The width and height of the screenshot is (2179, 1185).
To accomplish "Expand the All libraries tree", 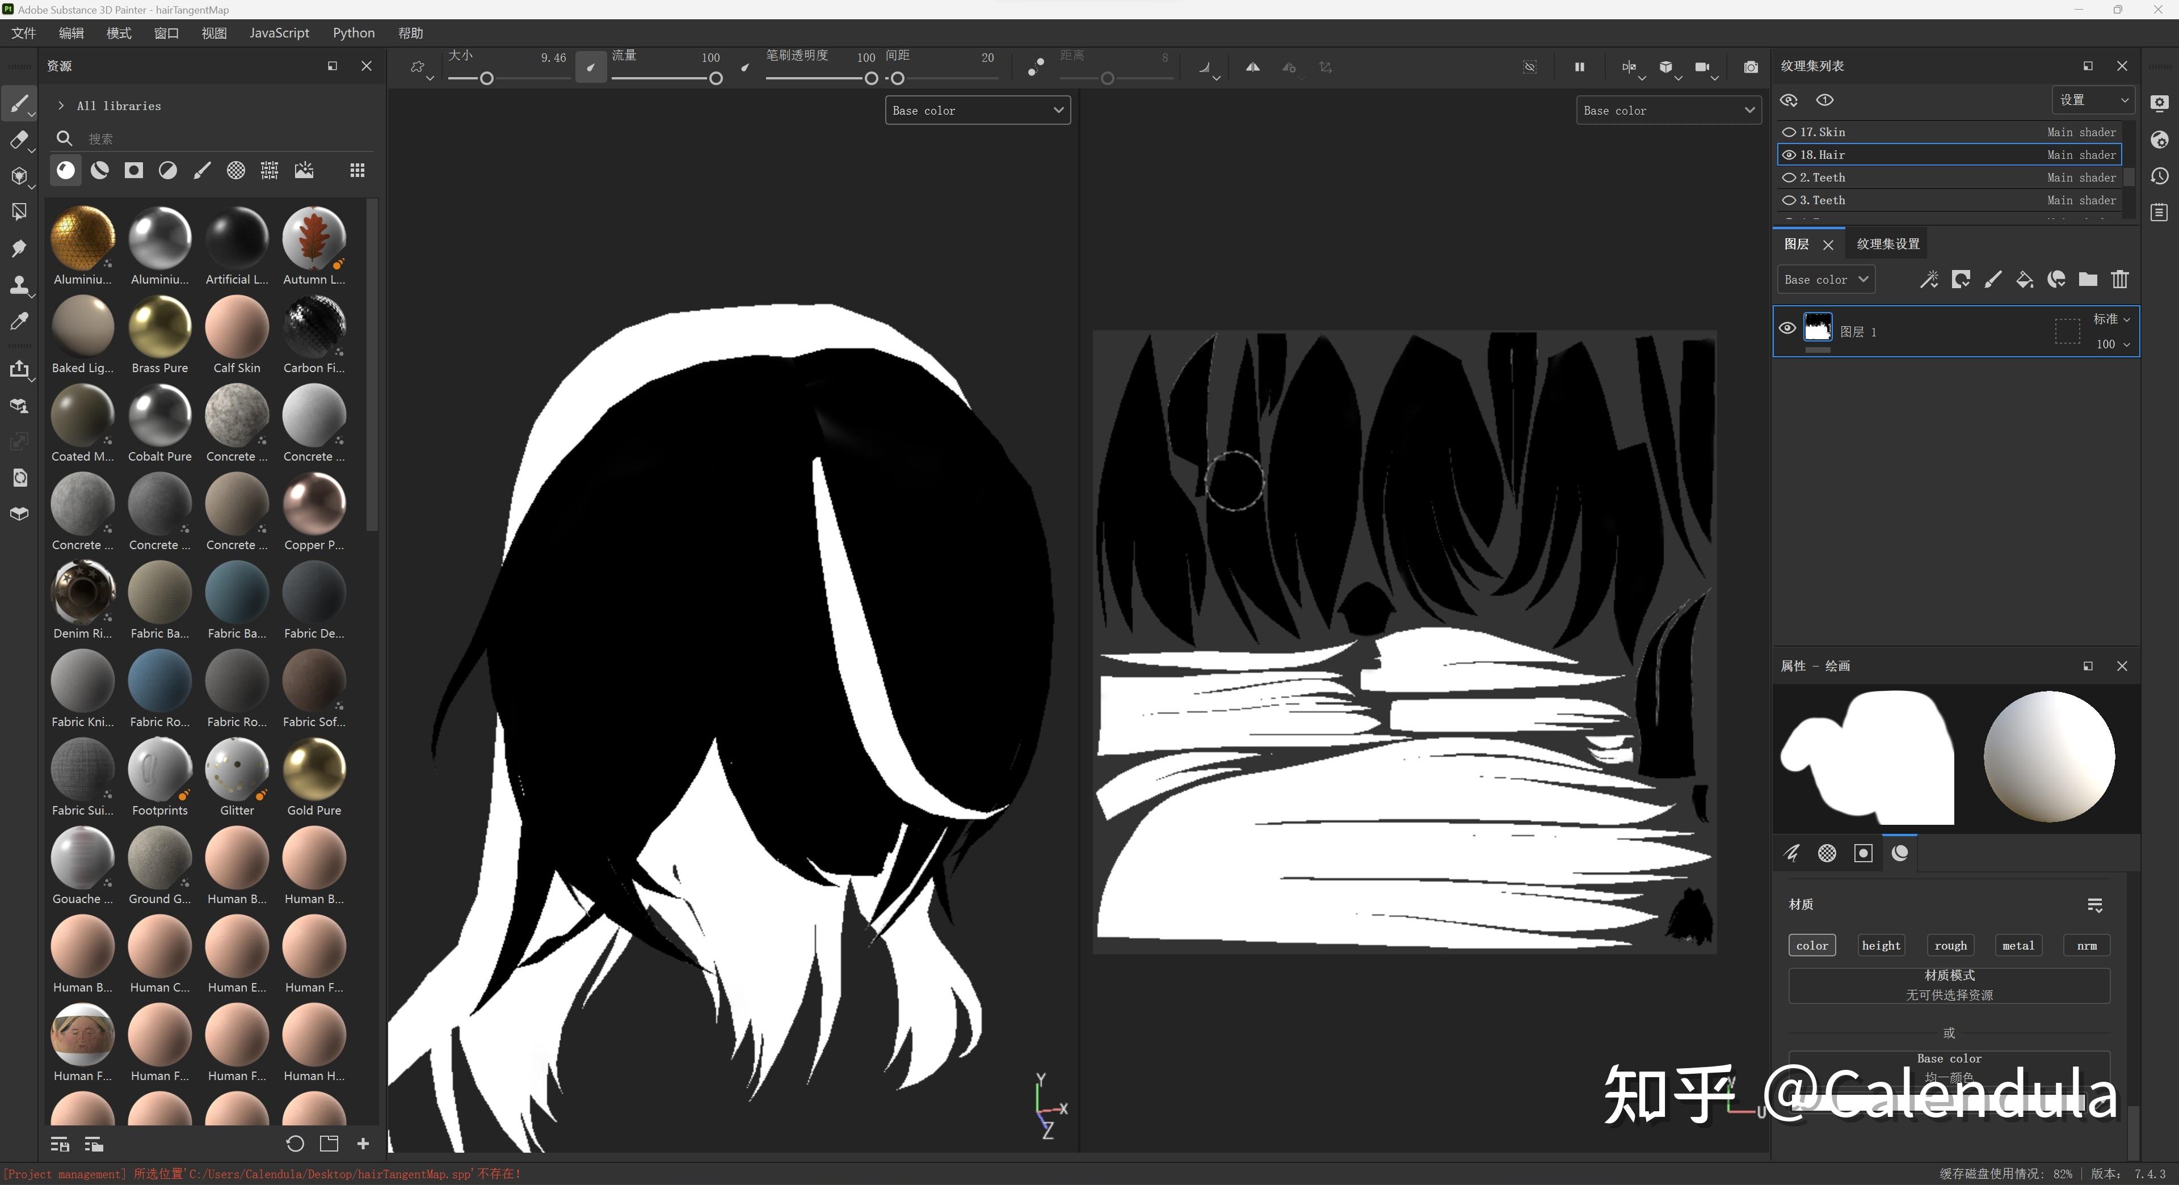I will [x=61, y=106].
